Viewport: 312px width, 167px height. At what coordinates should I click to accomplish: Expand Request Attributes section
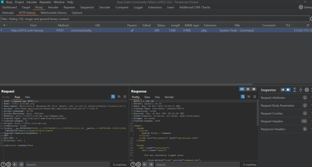click(285, 97)
